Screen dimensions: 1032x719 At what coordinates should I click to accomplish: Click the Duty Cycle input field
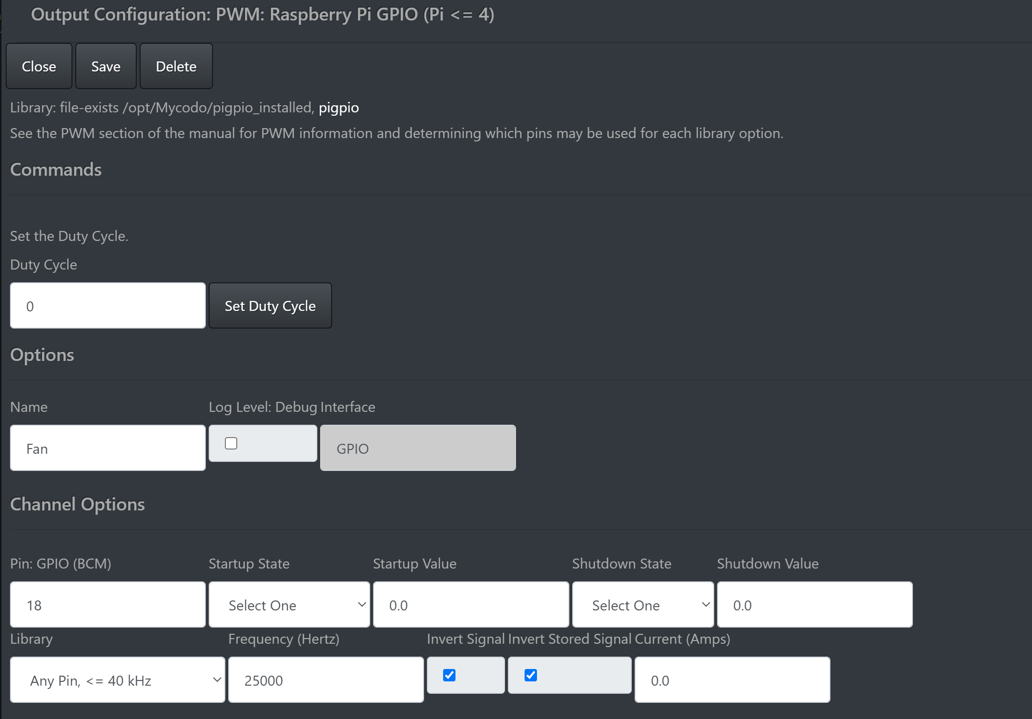click(108, 306)
